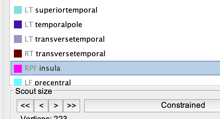The image size is (220, 119).
Task: Click the RT region tag of transversetemporal
Action: tap(29, 54)
